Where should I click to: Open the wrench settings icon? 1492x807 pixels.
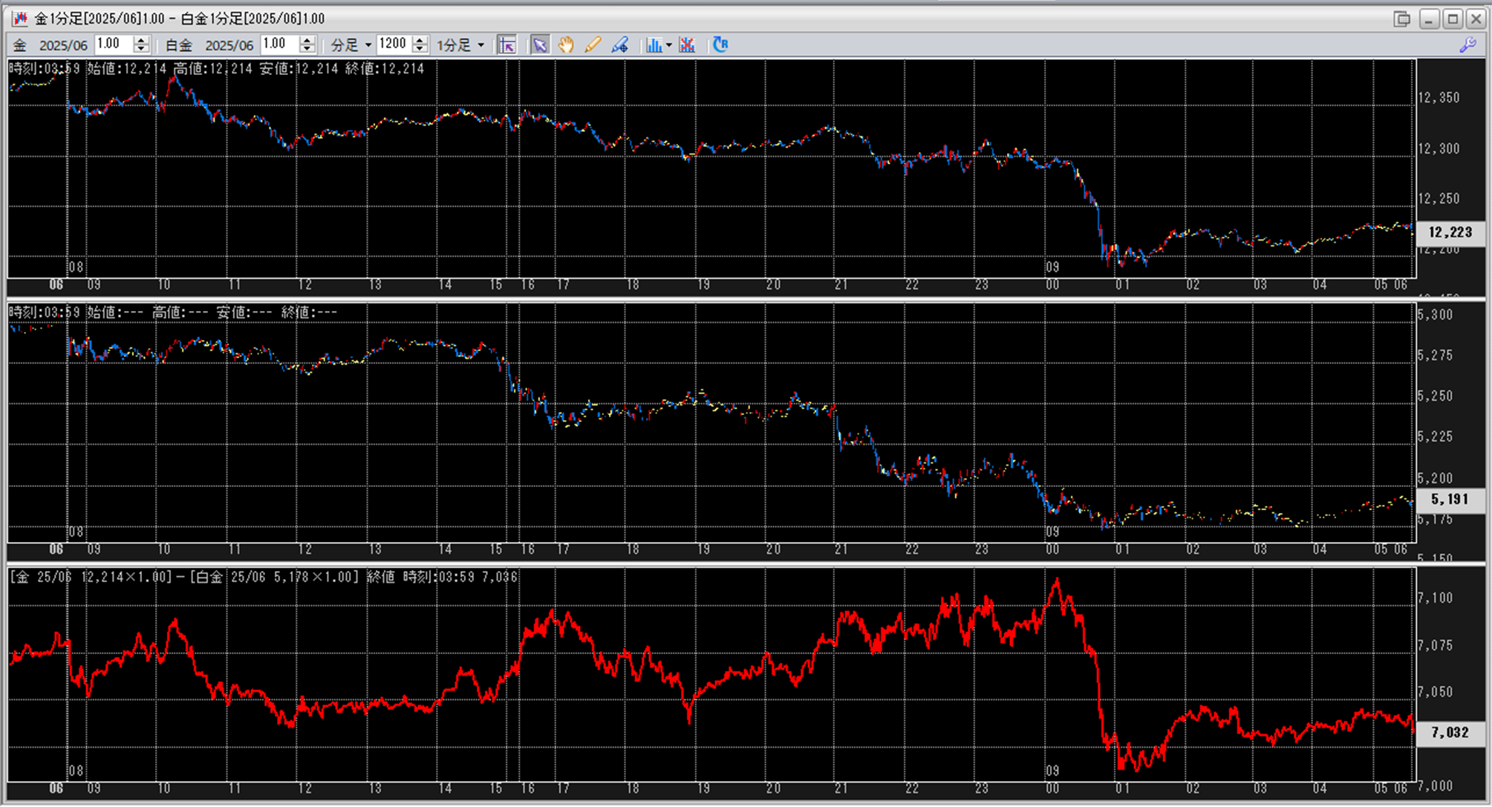[x=1467, y=45]
